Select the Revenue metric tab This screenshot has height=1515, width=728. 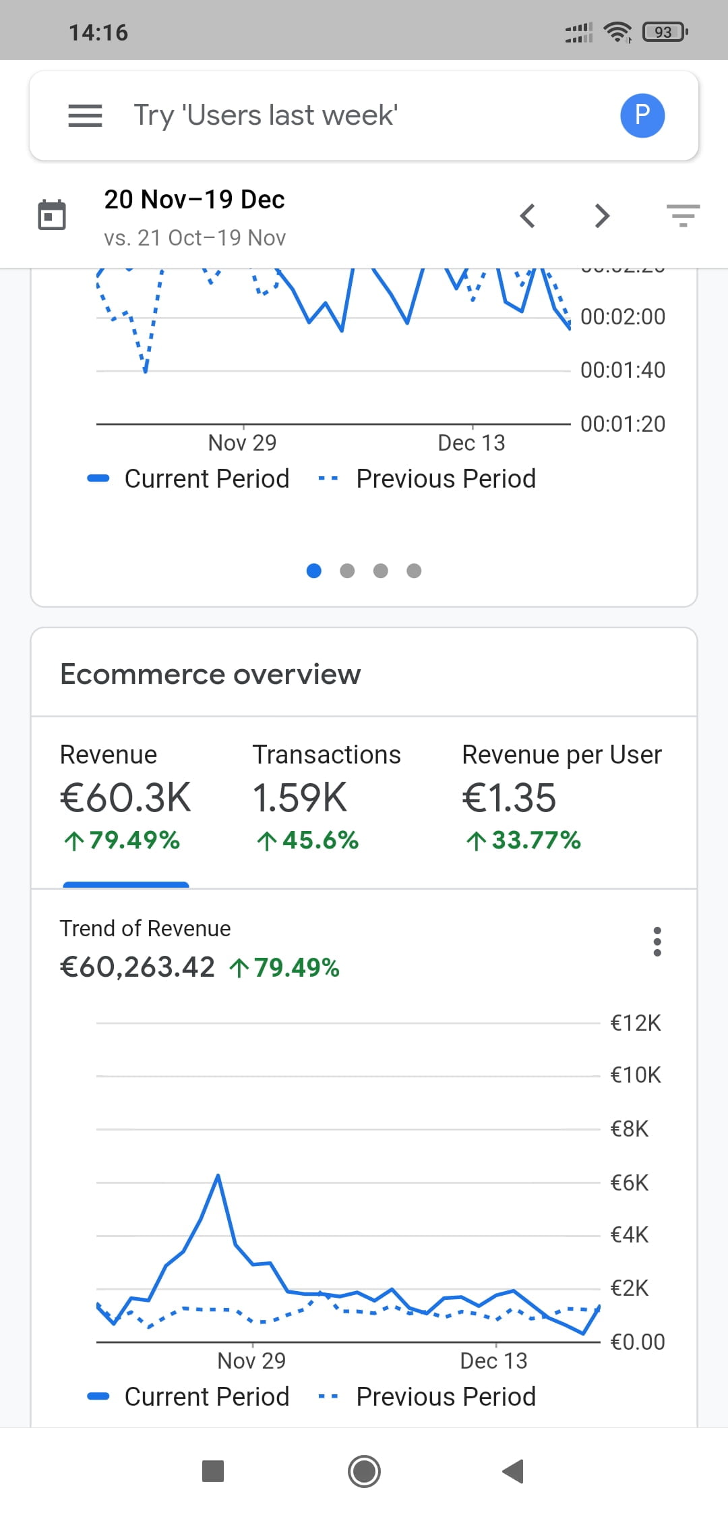(126, 797)
